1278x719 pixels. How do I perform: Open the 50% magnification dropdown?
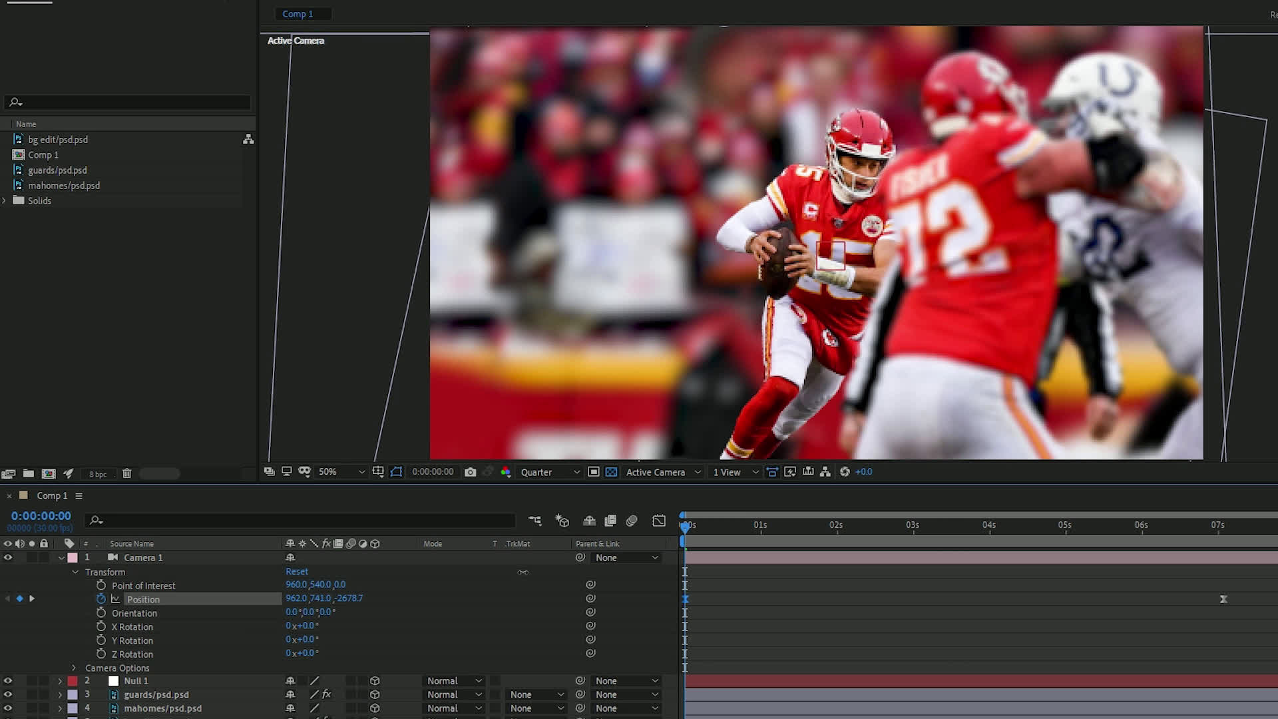point(341,472)
